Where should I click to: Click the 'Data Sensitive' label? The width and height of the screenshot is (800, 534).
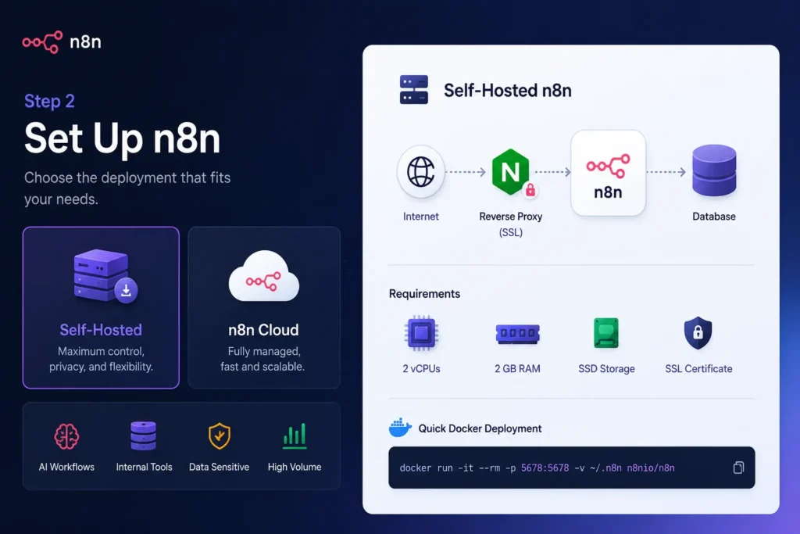coord(220,467)
